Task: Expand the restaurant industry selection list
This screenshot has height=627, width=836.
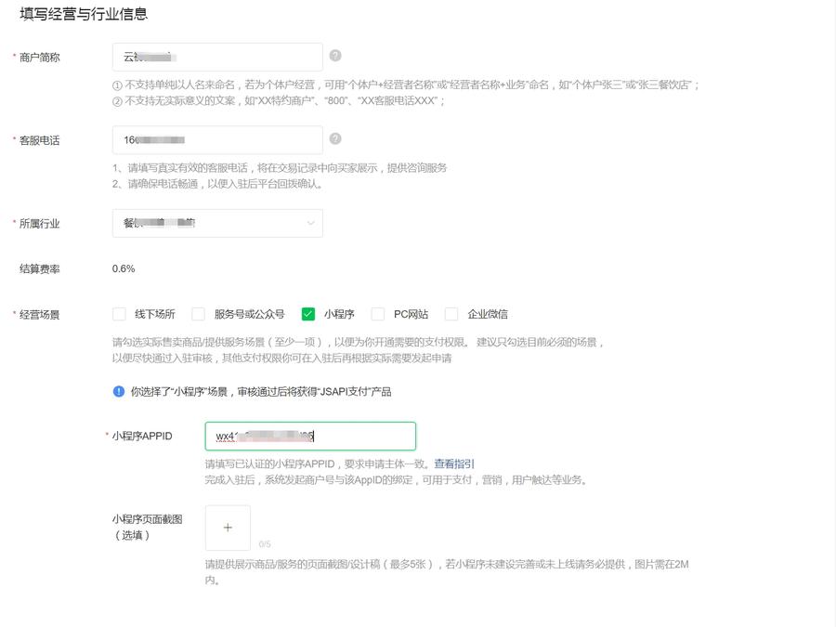Action: click(x=217, y=223)
